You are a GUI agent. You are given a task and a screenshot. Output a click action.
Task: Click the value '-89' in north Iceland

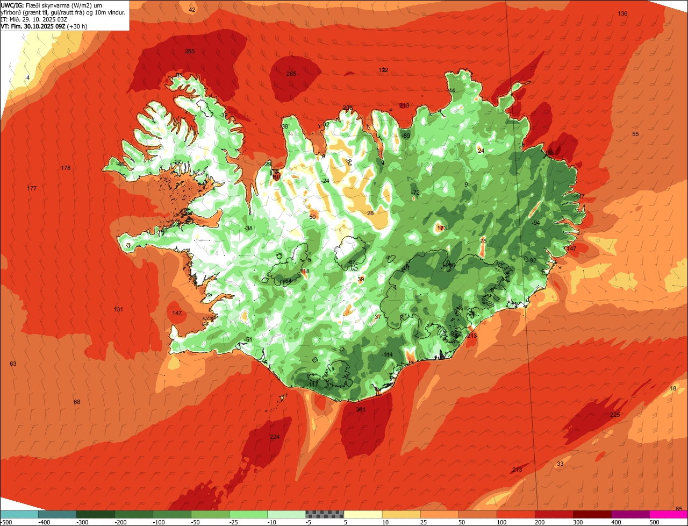tap(405, 136)
